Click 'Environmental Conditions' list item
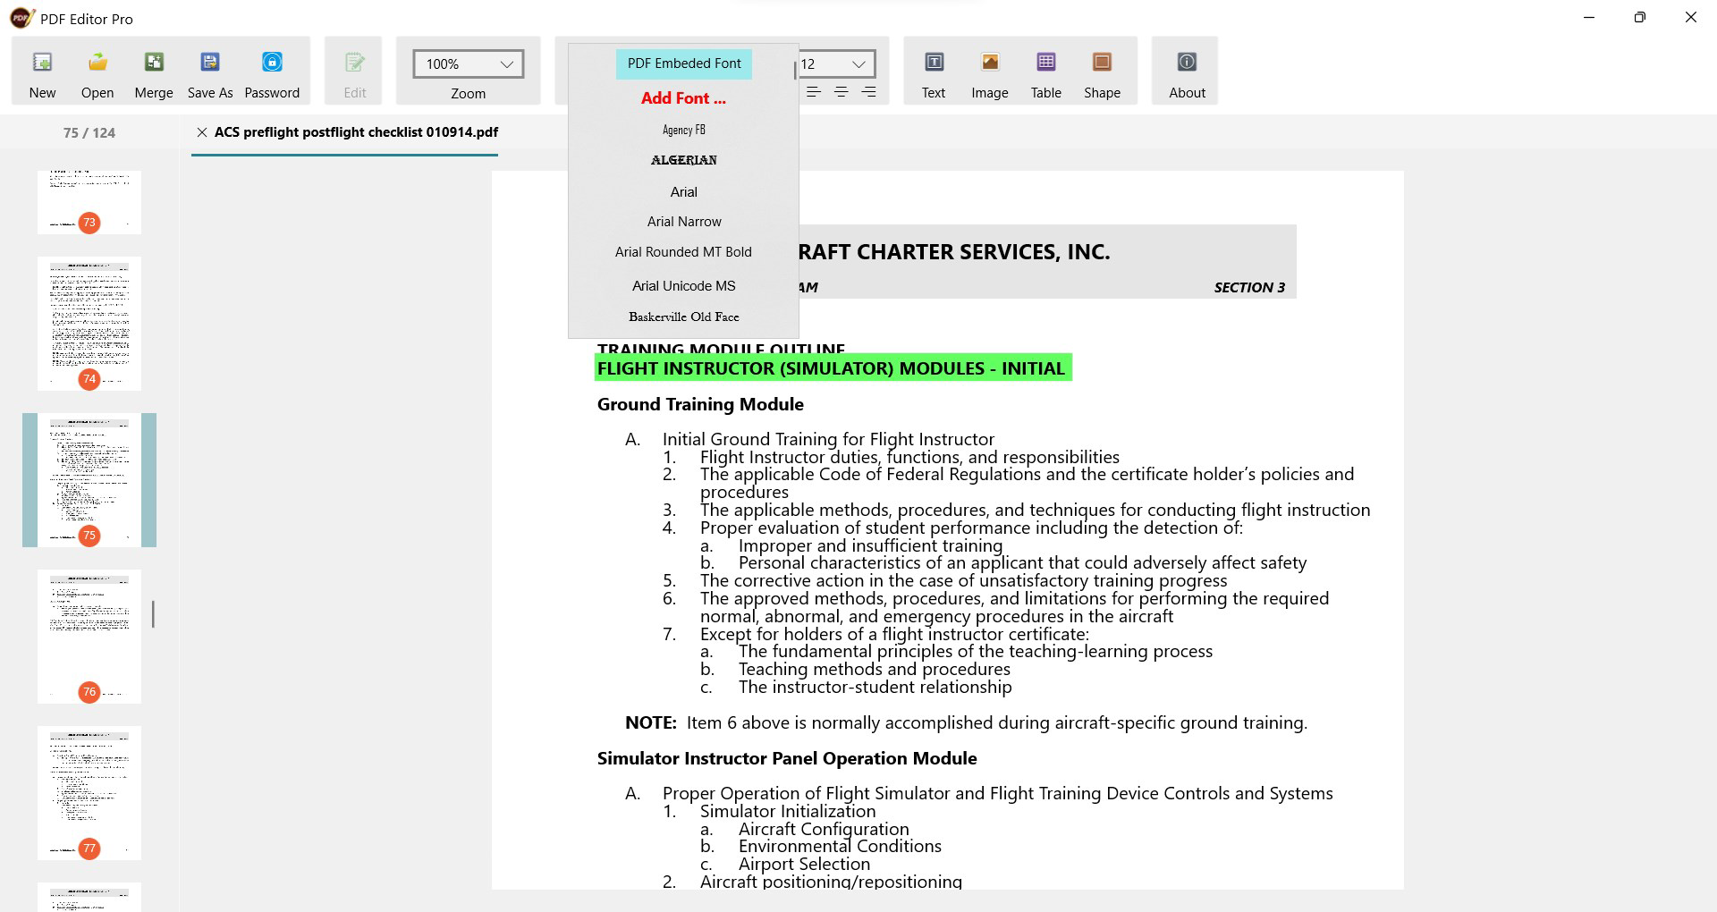 (x=840, y=846)
